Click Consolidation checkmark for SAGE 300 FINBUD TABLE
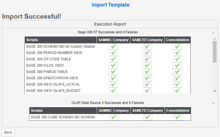220x137 pixels. coord(177,72)
